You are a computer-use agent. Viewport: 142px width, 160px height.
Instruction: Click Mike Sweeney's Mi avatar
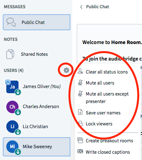12,147
